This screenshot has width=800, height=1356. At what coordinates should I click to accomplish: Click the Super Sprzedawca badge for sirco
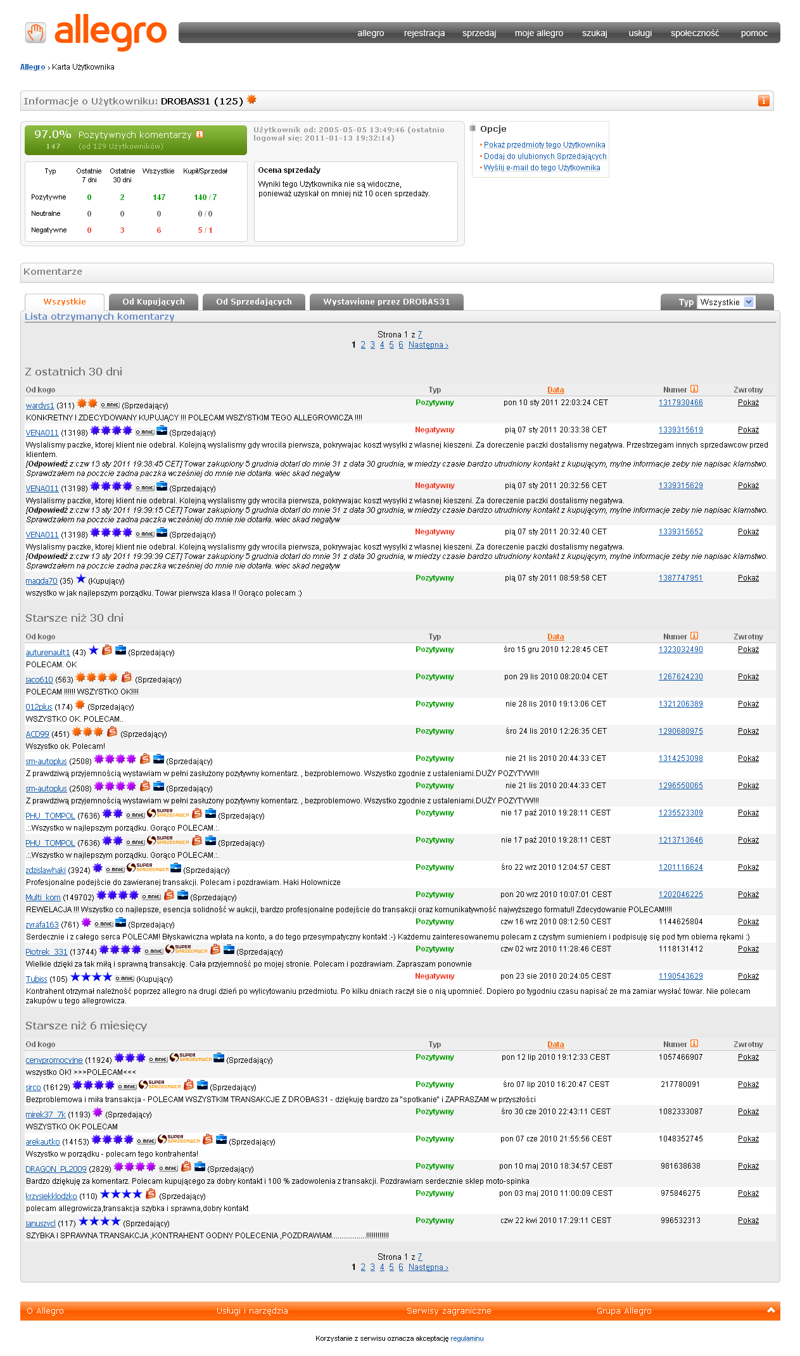click(x=160, y=1084)
